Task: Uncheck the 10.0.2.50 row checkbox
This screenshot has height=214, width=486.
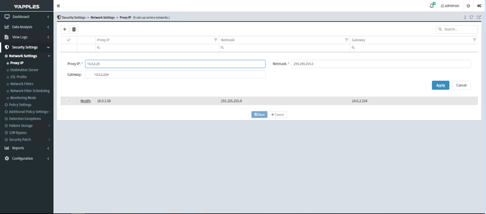Action: click(x=69, y=101)
